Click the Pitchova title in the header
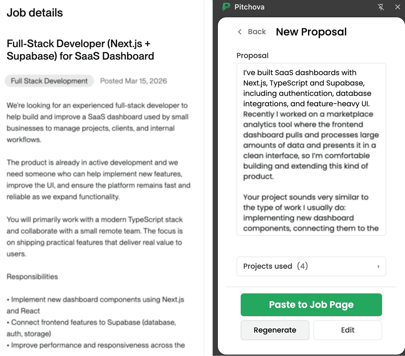 click(x=249, y=7)
